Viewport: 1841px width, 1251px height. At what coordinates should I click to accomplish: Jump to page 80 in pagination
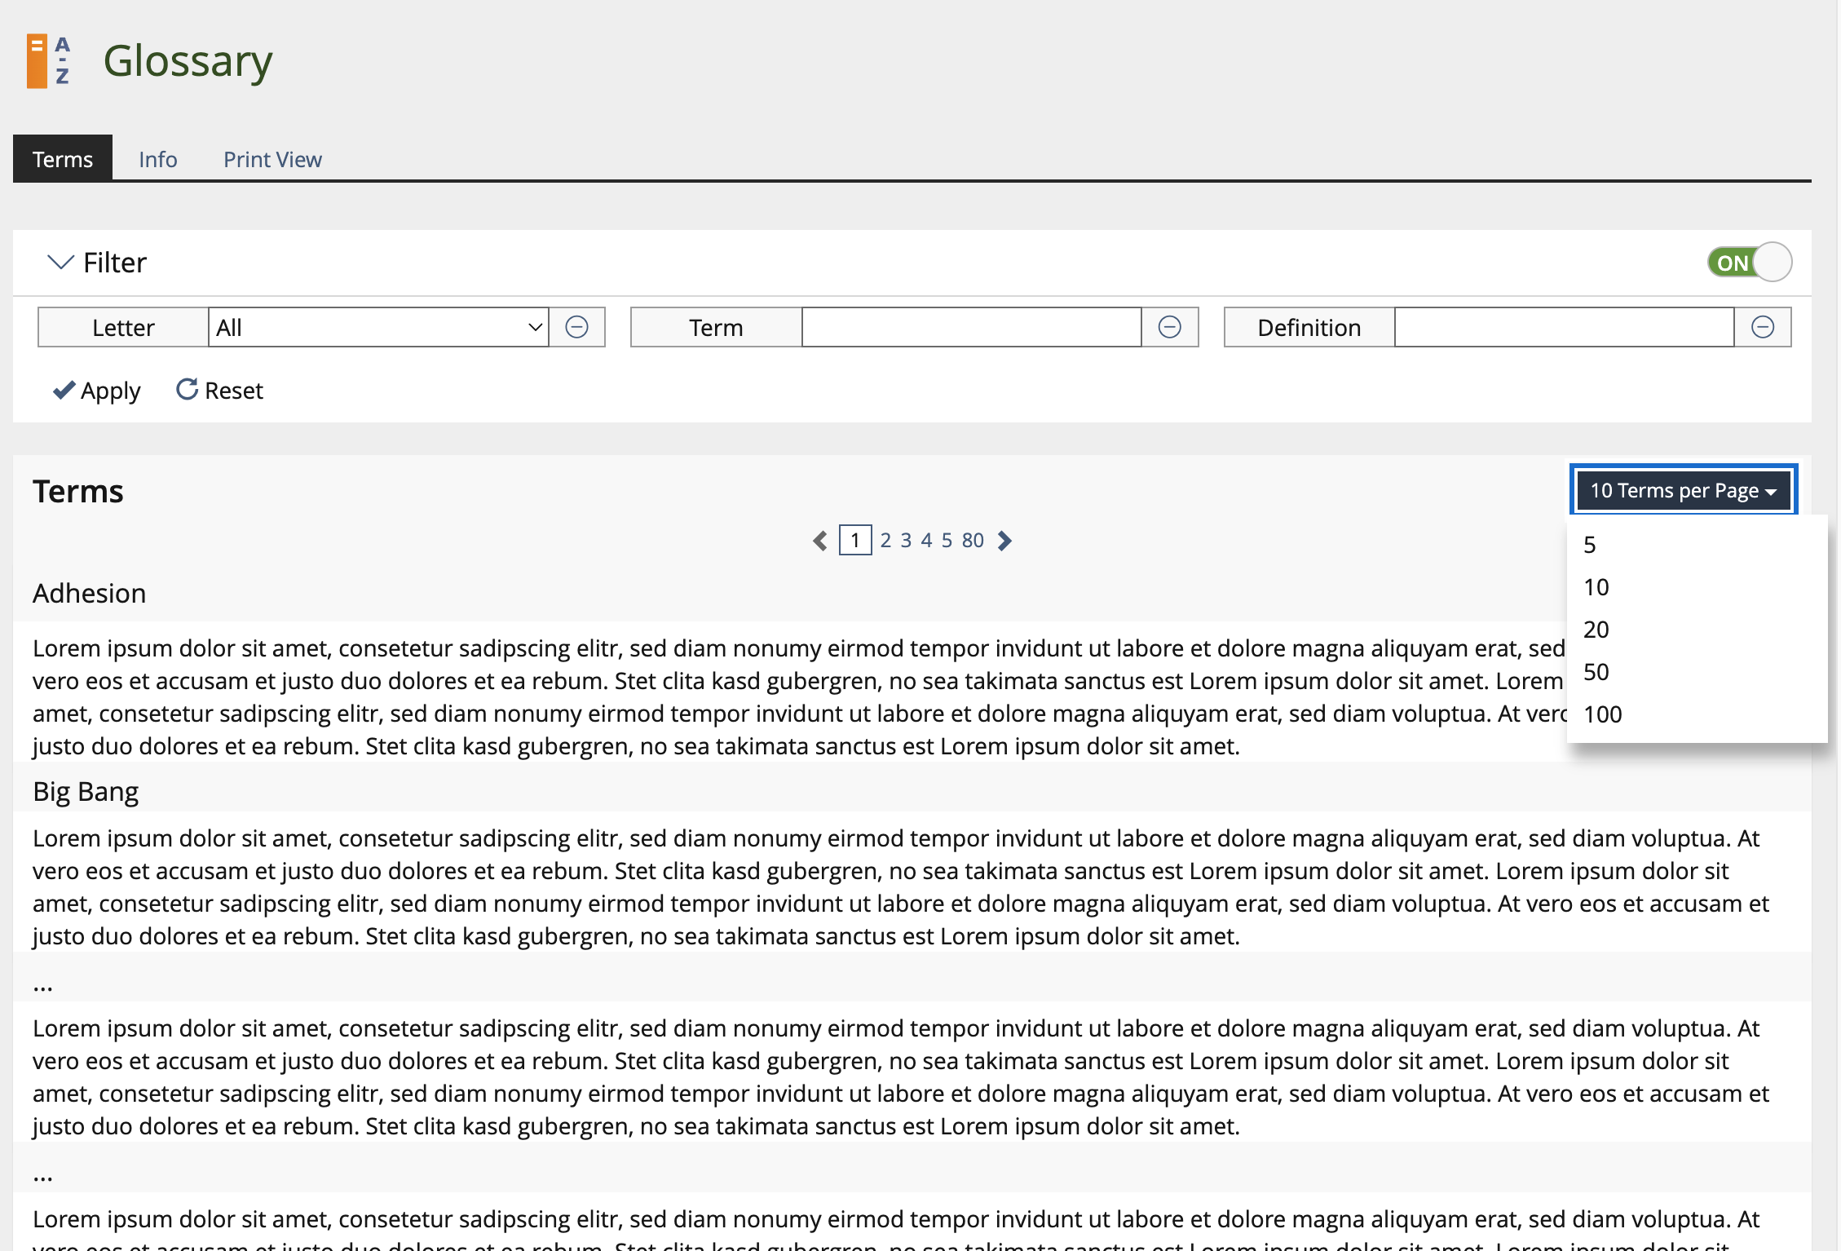pos(972,541)
